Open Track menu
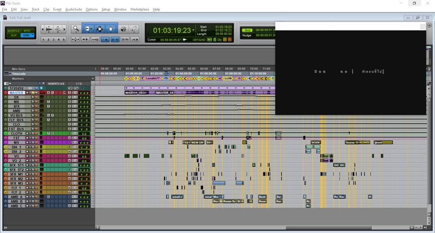The width and height of the screenshot is (435, 233). (35, 9)
